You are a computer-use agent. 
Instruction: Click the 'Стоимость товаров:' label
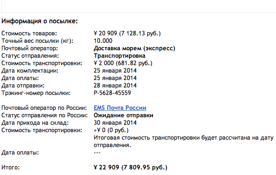29,34
